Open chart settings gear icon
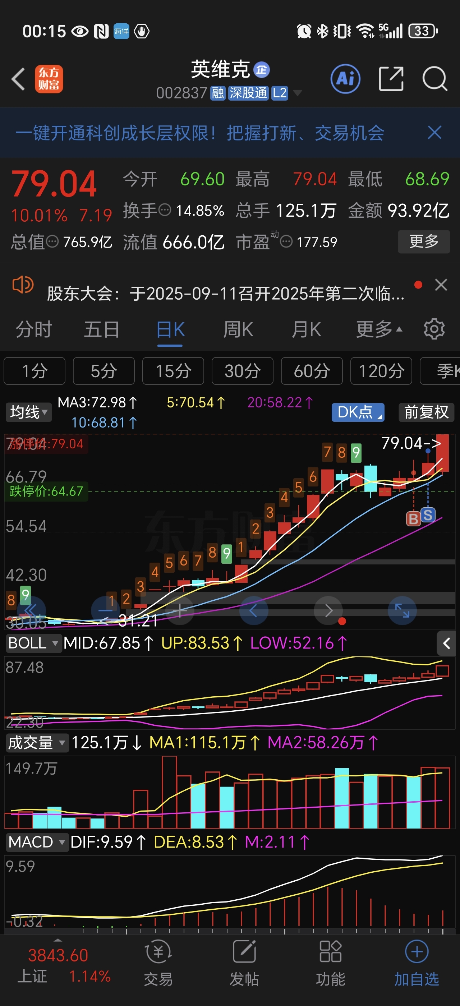Screen dimensions: 460x1006 point(434,329)
